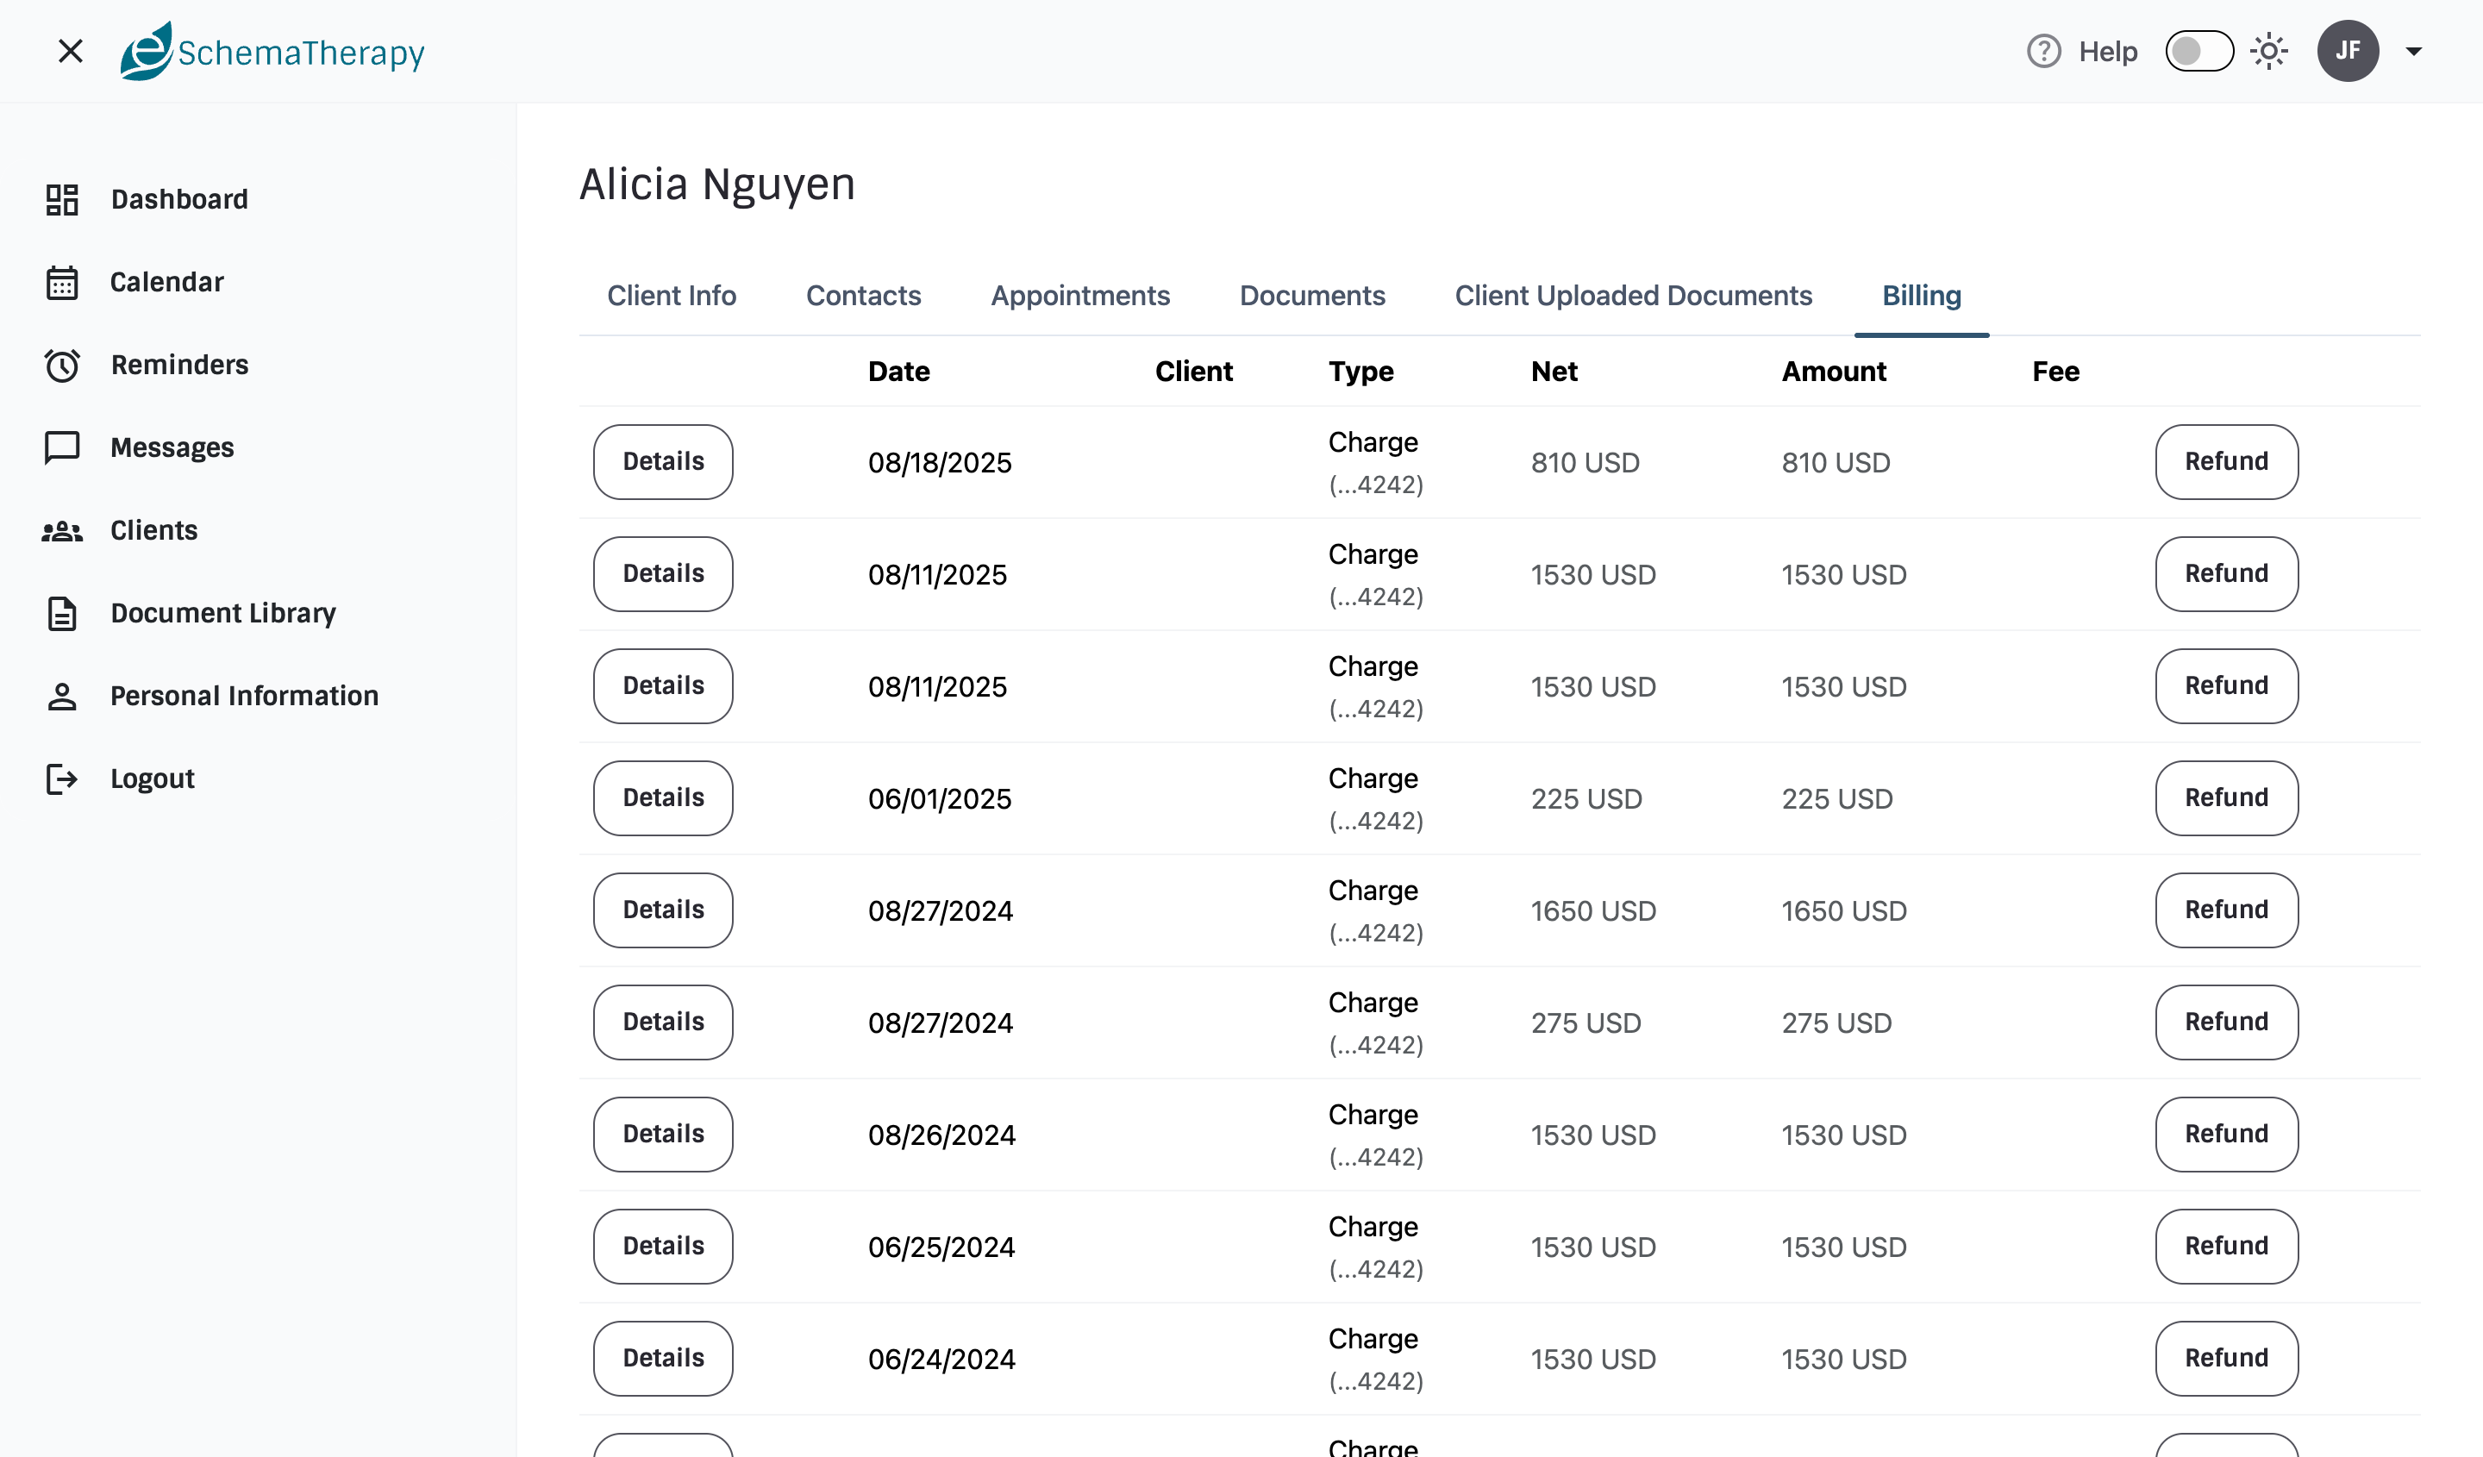Click the Amount column header
The height and width of the screenshot is (1457, 2483).
click(1834, 372)
